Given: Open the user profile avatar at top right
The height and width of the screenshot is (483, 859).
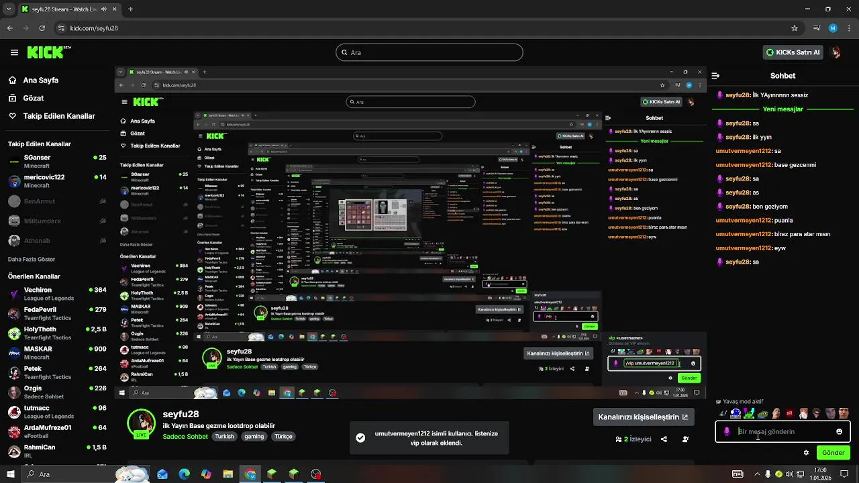Looking at the screenshot, I should pyautogui.click(x=836, y=52).
